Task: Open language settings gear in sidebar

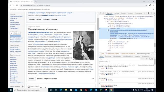Action: pyautogui.click(x=23, y=86)
